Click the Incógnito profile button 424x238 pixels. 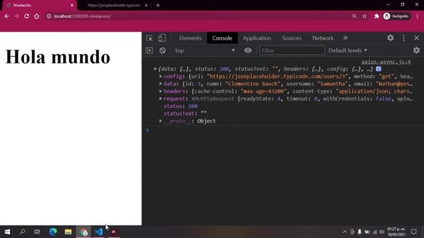coord(396,16)
